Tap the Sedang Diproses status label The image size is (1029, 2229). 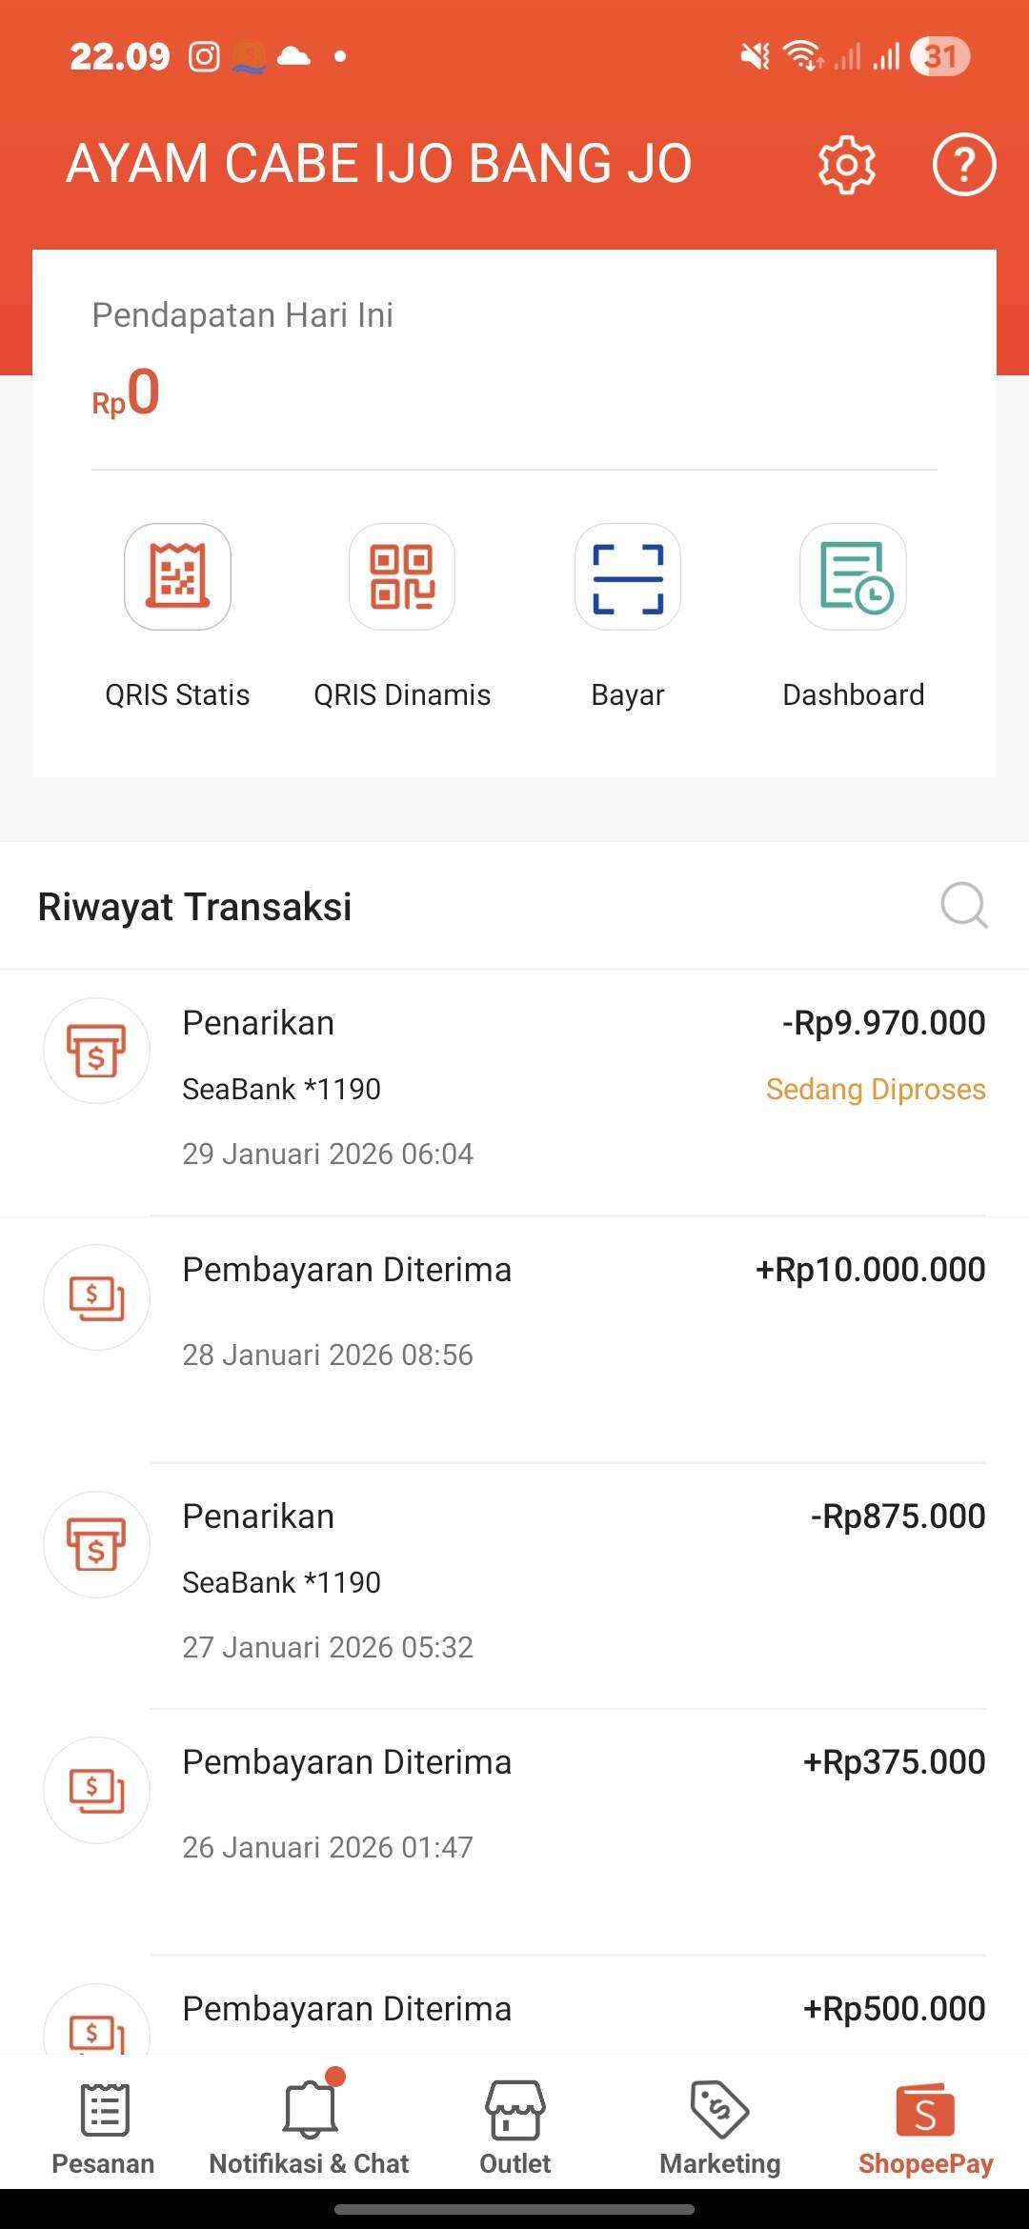[876, 1089]
